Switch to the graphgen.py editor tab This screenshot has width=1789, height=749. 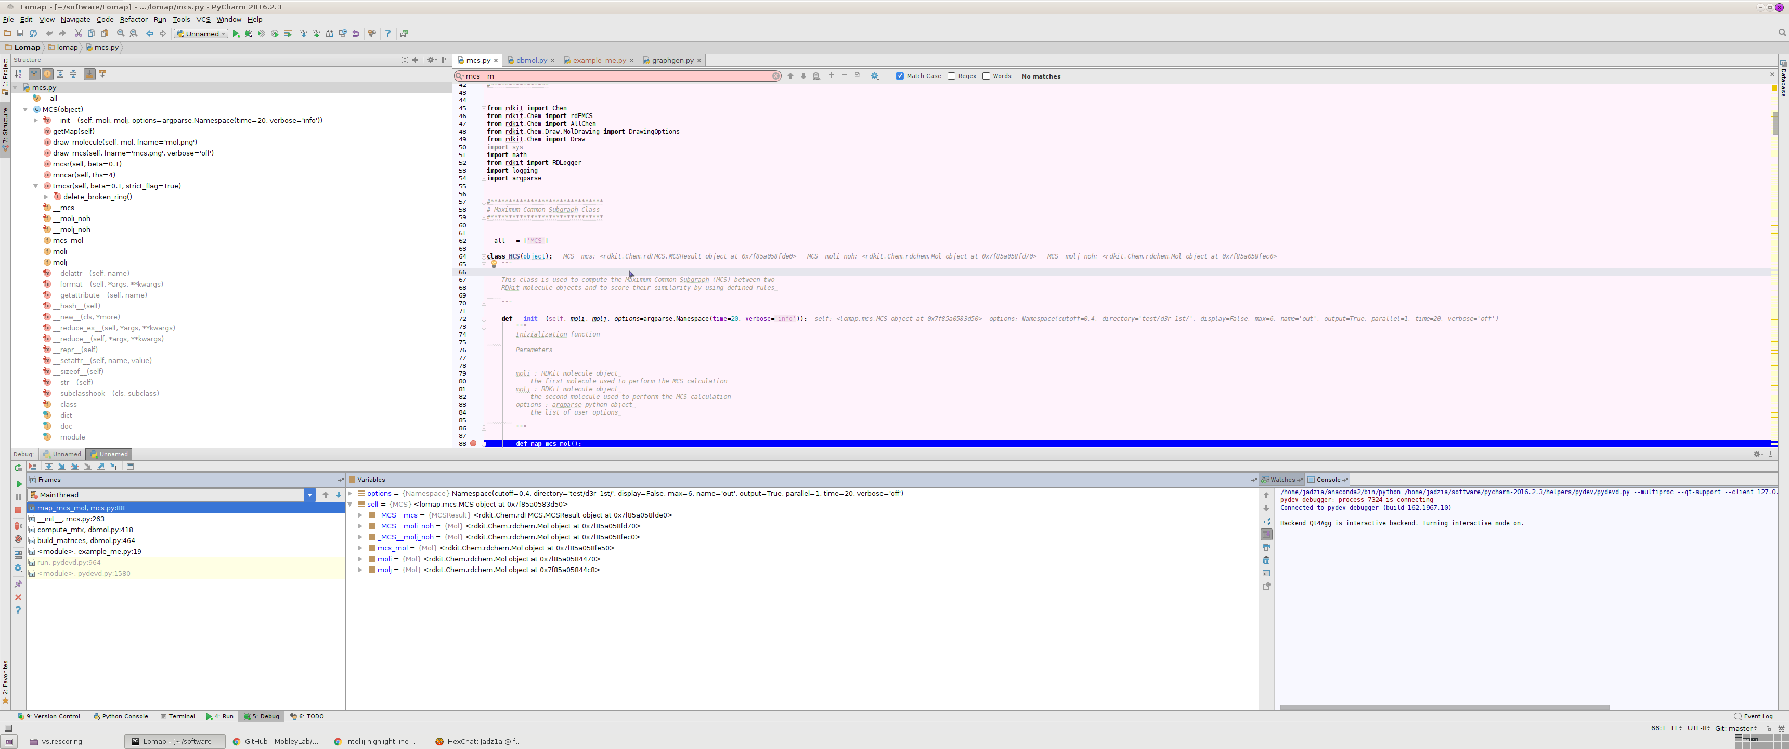(671, 60)
